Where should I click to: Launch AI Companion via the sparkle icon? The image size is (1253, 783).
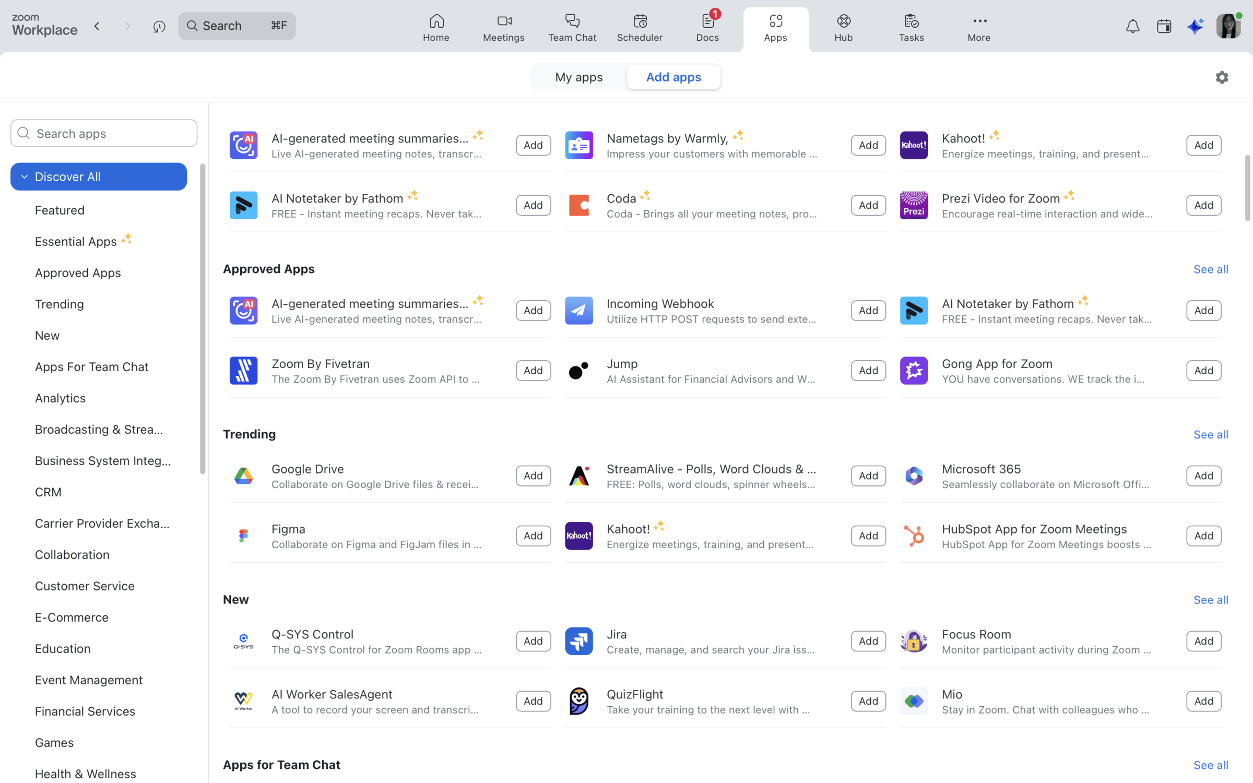coord(1196,26)
